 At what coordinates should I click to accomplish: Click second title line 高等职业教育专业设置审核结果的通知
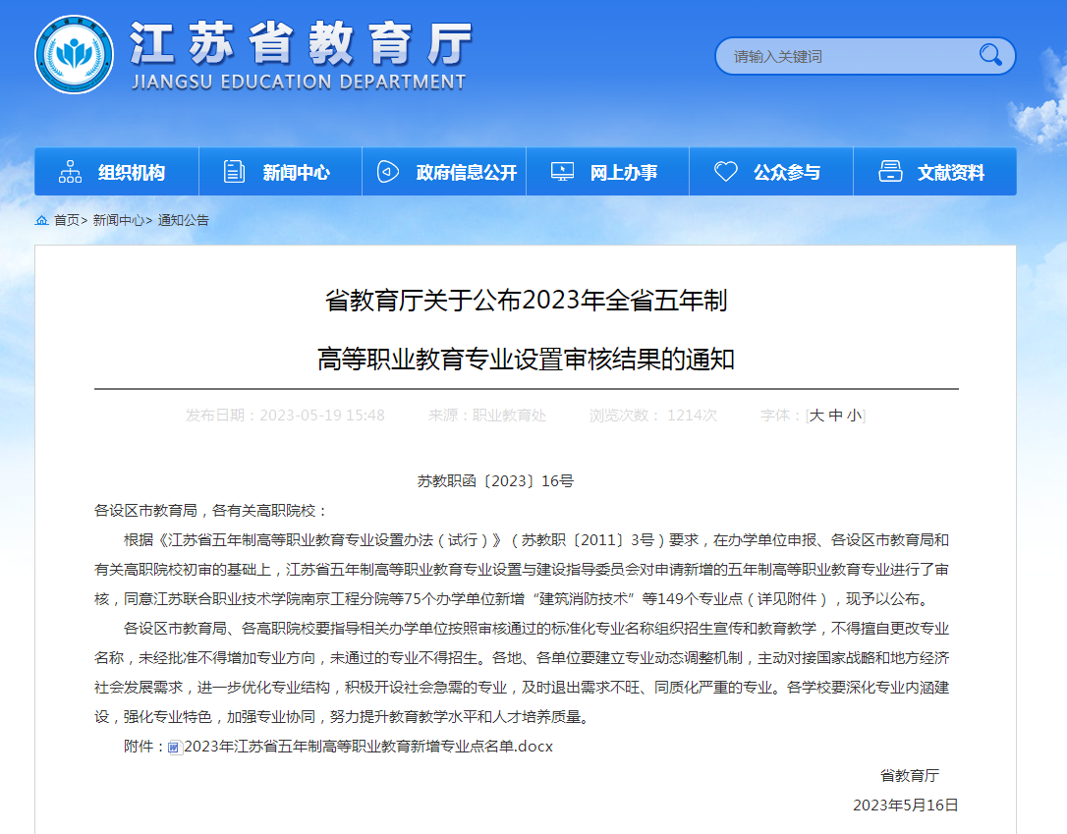pyautogui.click(x=526, y=359)
